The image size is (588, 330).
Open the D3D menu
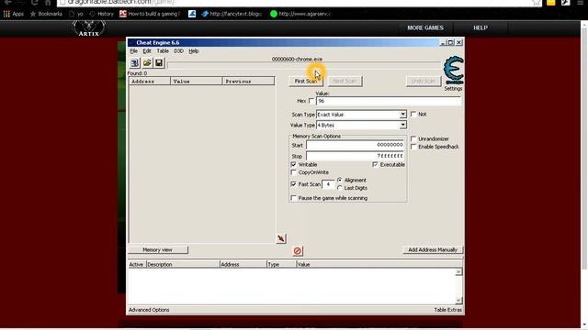pyautogui.click(x=178, y=51)
